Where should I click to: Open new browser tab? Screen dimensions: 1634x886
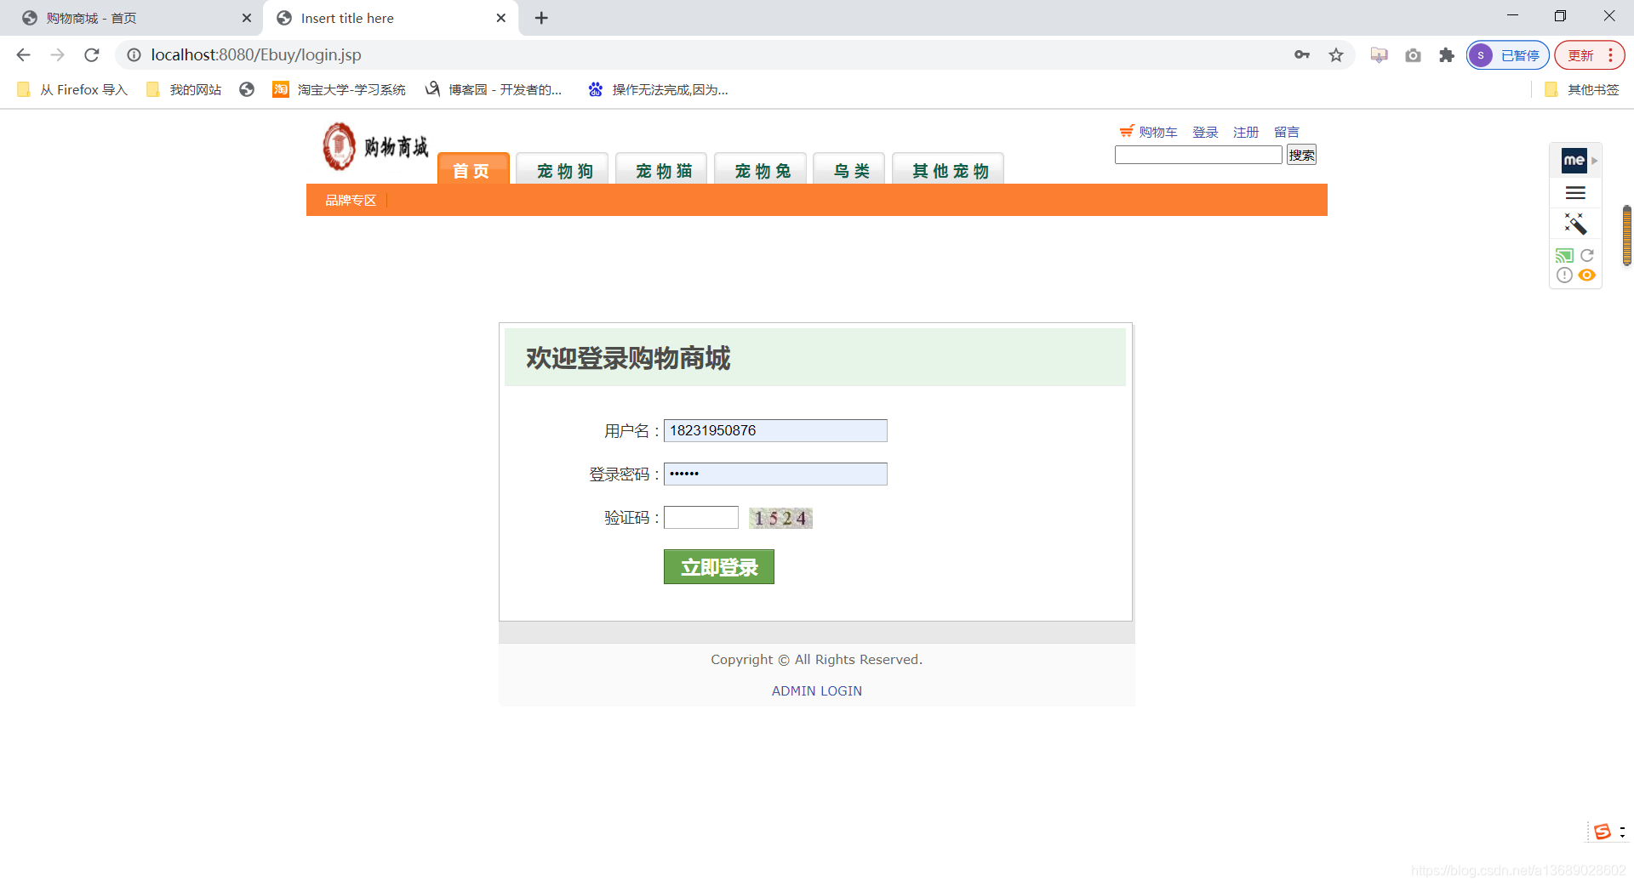tap(541, 18)
